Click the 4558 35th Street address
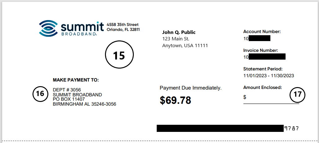The height and width of the screenshot is (143, 319). tap(123, 25)
